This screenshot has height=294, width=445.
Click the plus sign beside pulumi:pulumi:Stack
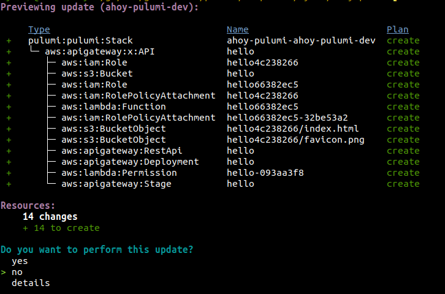pyautogui.click(x=9, y=41)
